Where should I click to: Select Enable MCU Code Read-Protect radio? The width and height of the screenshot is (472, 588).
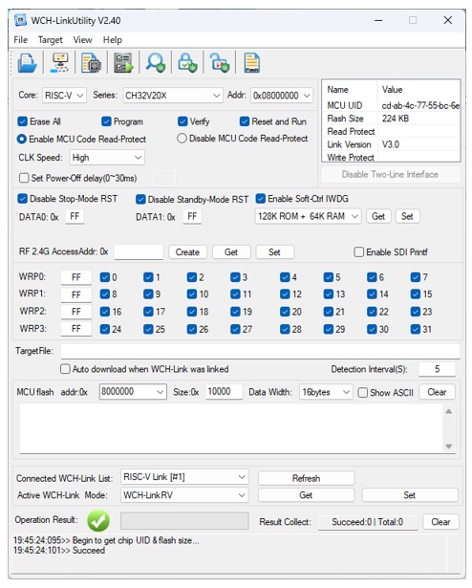pos(22,140)
